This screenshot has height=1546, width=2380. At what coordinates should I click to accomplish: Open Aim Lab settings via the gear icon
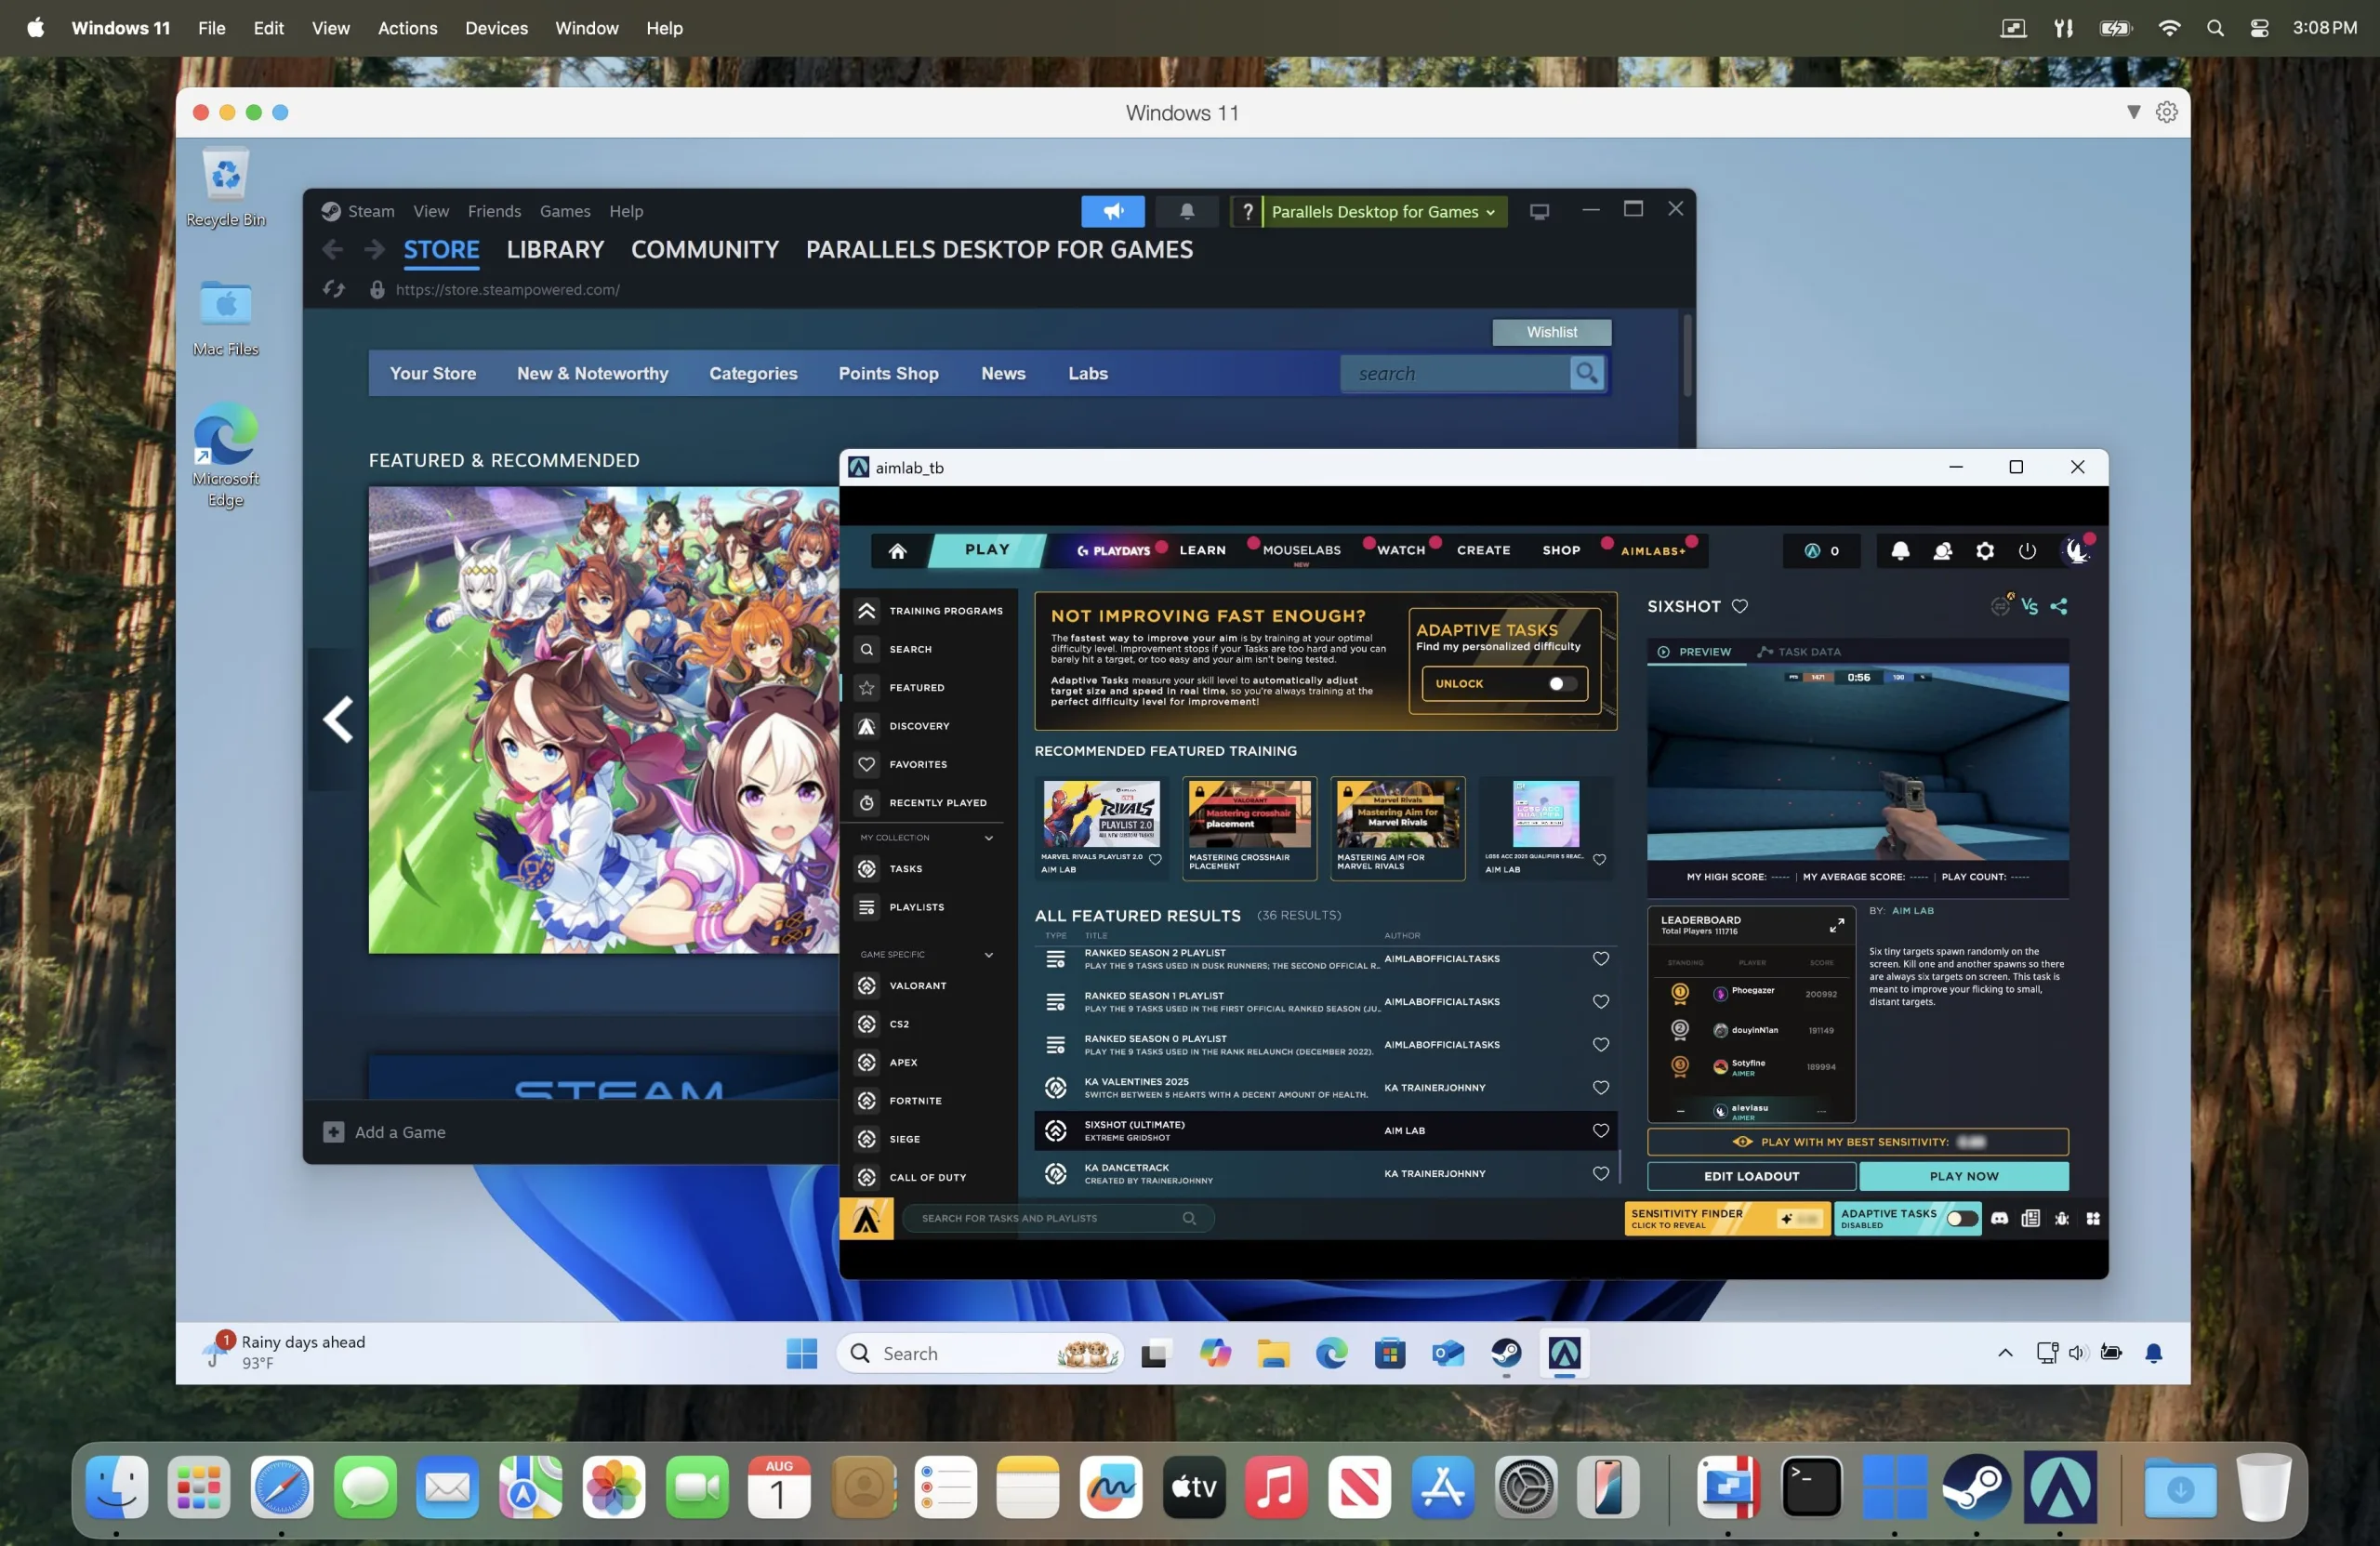1986,551
